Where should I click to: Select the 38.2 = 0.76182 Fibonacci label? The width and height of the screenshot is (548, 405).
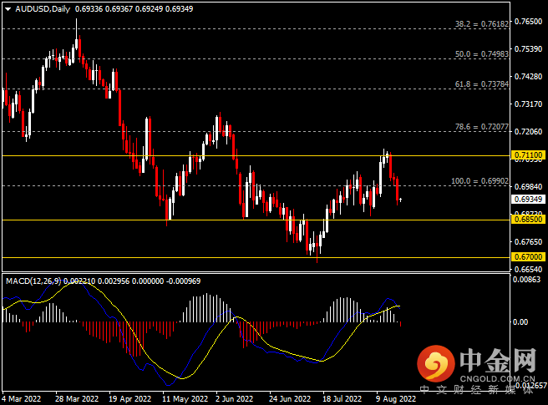pos(482,24)
